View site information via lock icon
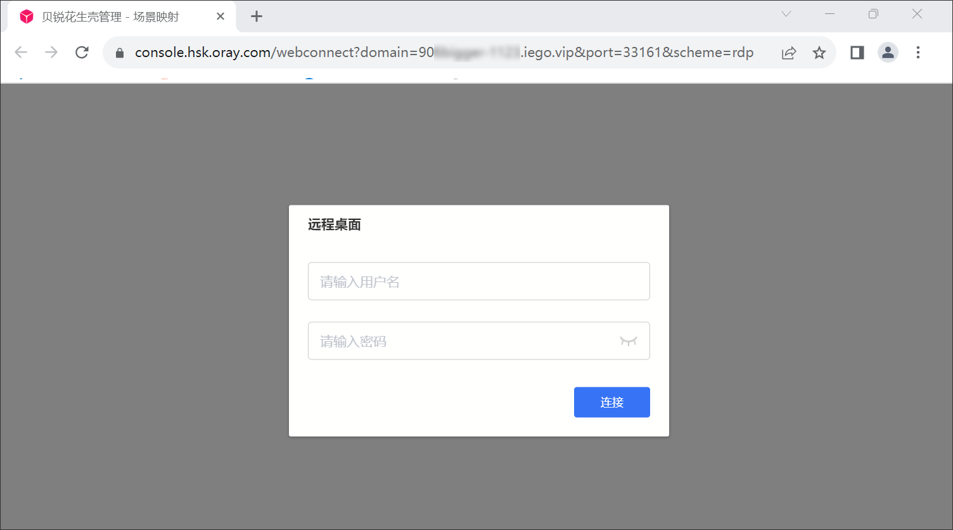Viewport: 953px width, 530px height. click(x=120, y=53)
